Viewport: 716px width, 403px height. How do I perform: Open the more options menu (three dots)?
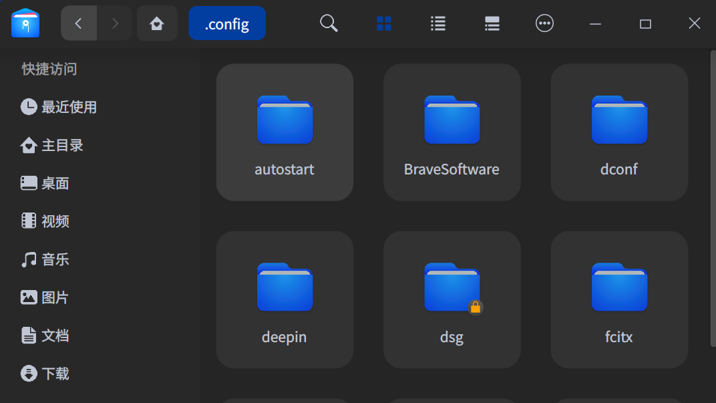[544, 23]
